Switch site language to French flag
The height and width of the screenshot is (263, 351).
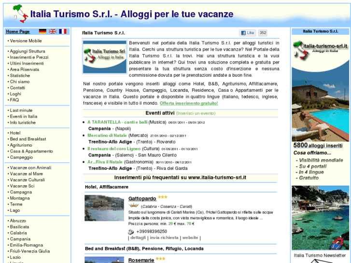pyautogui.click(x=63, y=31)
